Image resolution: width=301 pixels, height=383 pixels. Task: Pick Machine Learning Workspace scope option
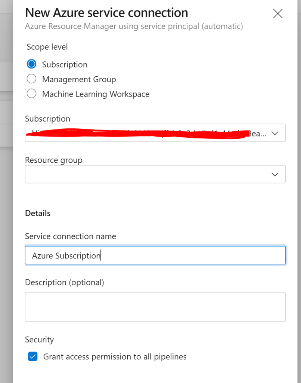tap(31, 94)
